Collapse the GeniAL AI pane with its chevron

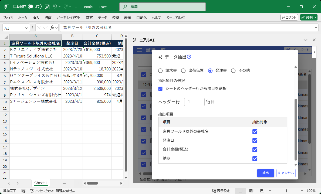[305, 40]
